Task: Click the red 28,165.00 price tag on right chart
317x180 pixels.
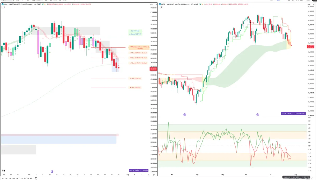Action: coord(310,46)
